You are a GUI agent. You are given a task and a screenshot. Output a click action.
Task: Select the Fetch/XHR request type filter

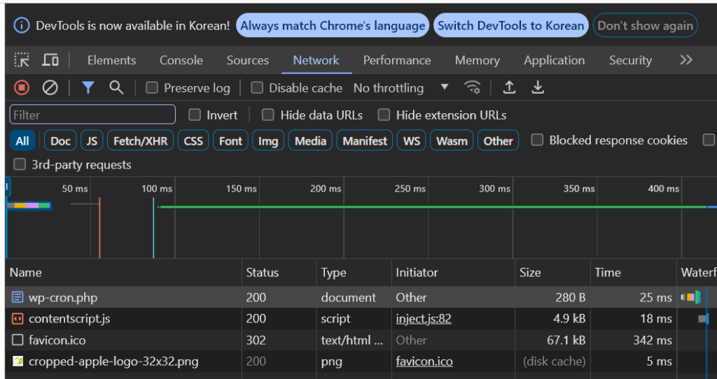(x=140, y=141)
